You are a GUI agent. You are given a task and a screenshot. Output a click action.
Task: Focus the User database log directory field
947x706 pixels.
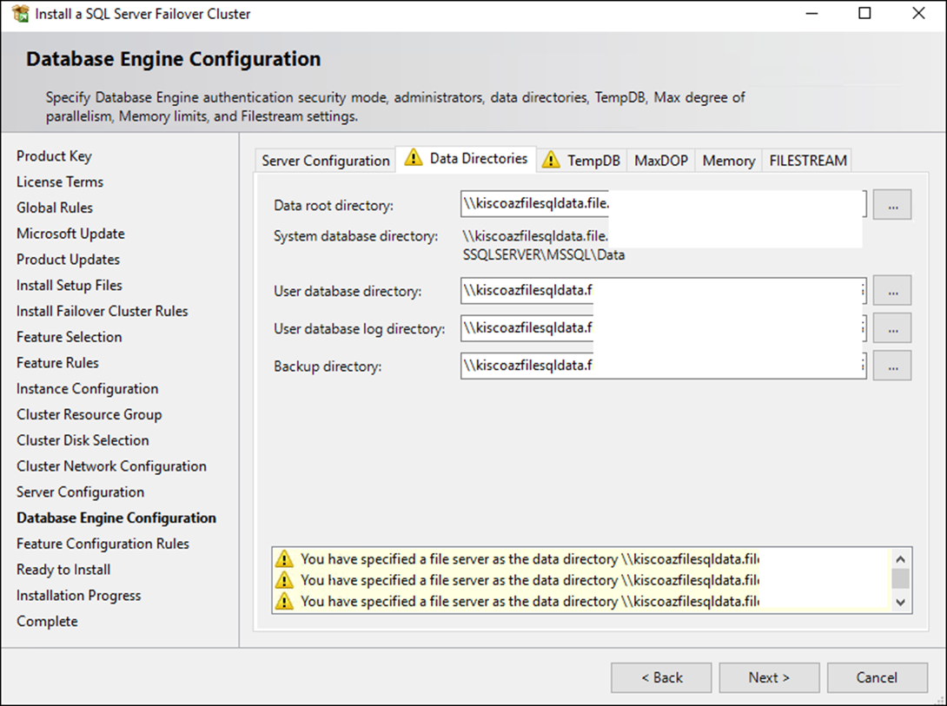click(x=663, y=328)
